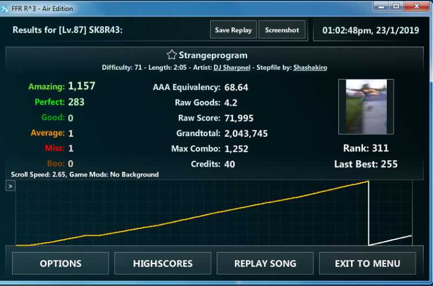View the HIGHSCORES for this song

click(163, 264)
